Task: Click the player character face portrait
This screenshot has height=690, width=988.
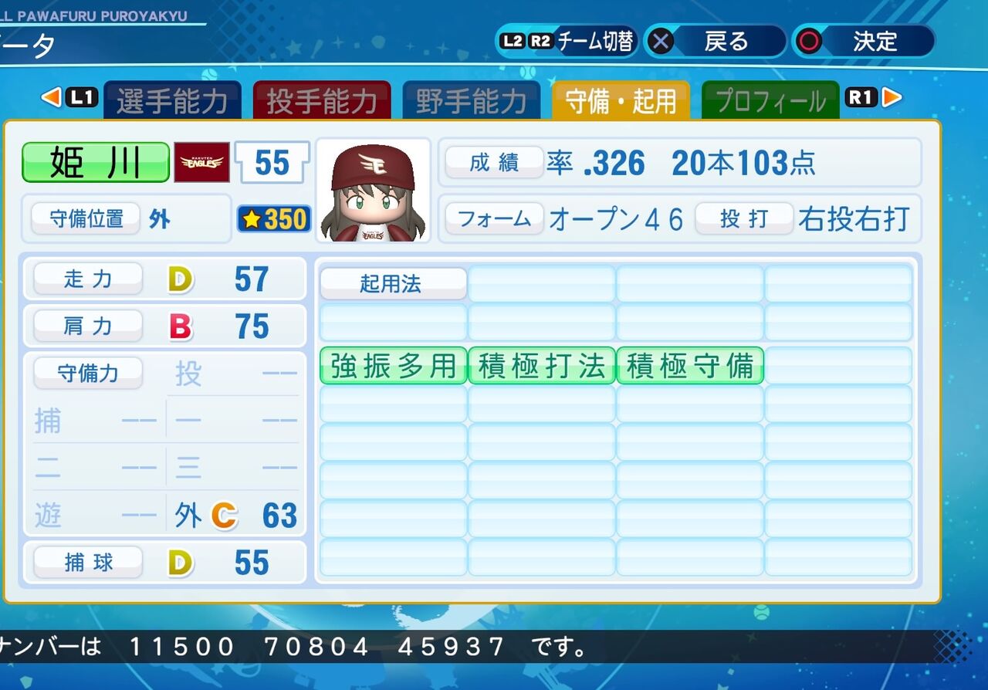Action: point(373,191)
